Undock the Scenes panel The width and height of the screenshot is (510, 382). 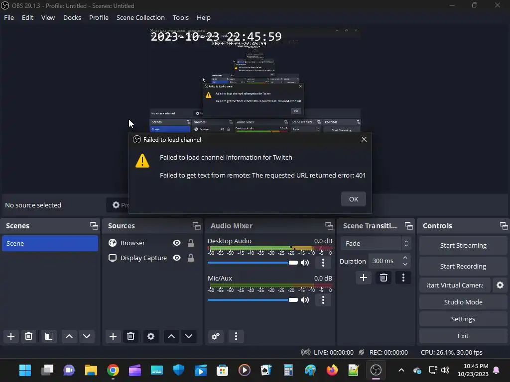pyautogui.click(x=94, y=226)
